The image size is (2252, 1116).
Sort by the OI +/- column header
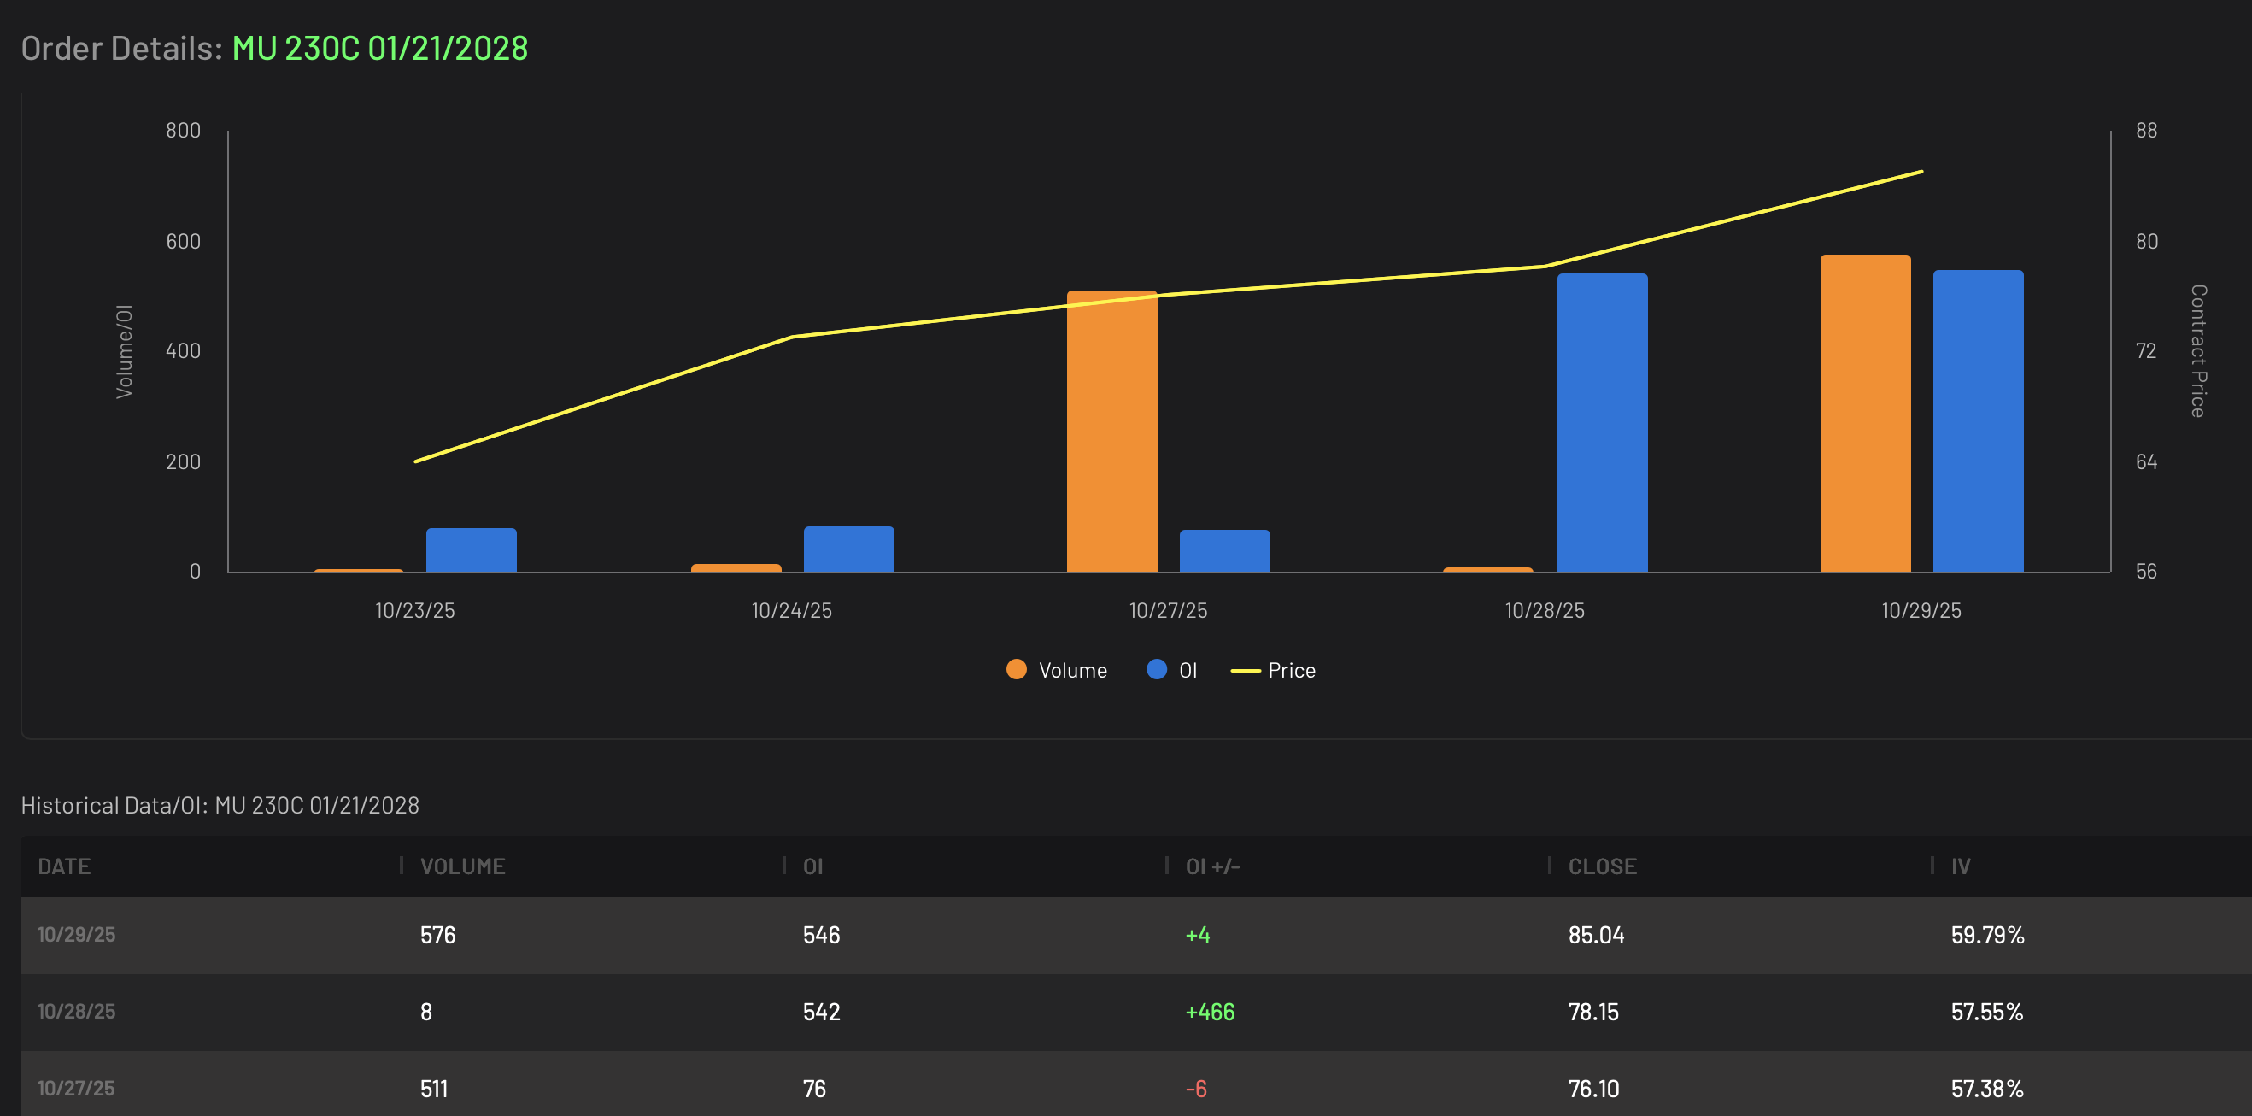click(1212, 866)
